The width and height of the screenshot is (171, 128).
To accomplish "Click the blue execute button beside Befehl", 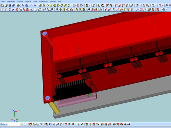I will point(25,124).
